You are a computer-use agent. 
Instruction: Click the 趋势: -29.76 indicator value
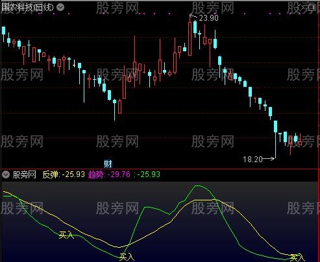click(109, 174)
